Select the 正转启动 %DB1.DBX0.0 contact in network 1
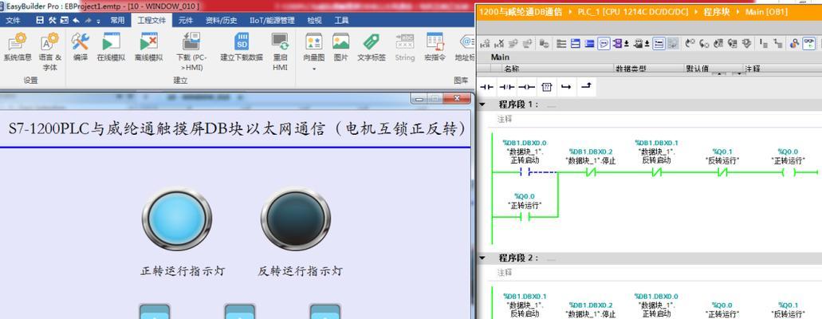 pyautogui.click(x=525, y=172)
